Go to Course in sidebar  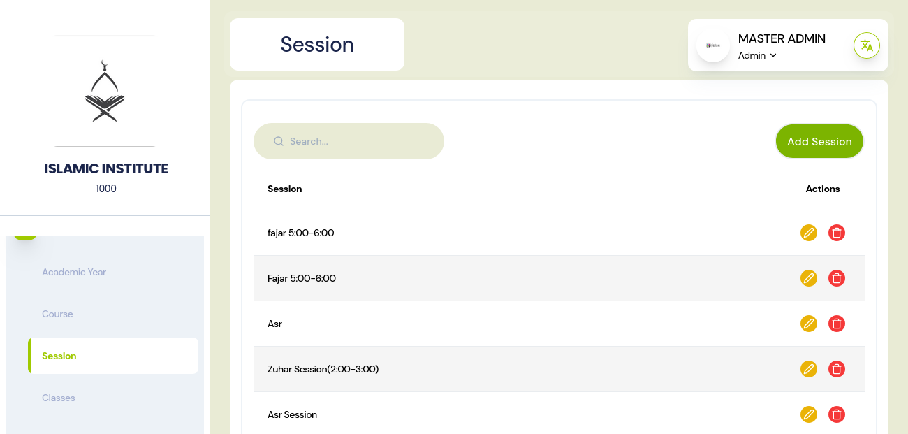point(57,314)
